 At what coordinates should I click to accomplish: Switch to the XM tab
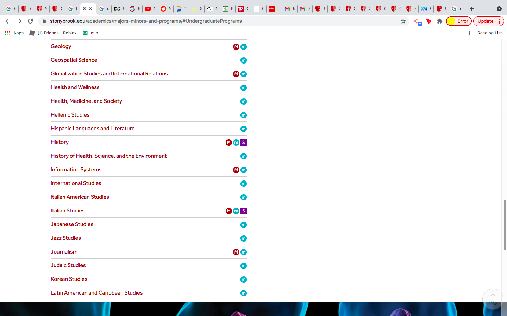pyautogui.click(x=426, y=9)
